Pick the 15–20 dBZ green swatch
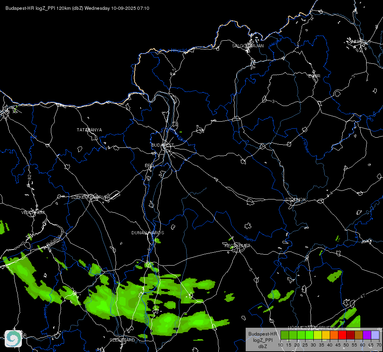 coord(293,335)
